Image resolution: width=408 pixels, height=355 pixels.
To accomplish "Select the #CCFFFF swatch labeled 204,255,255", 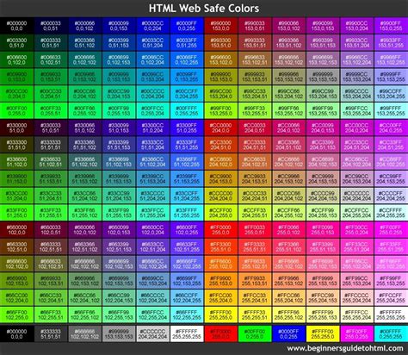I will (391, 213).
